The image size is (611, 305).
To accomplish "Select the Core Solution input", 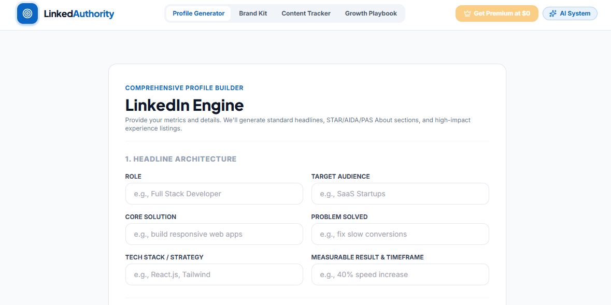I will click(x=214, y=234).
